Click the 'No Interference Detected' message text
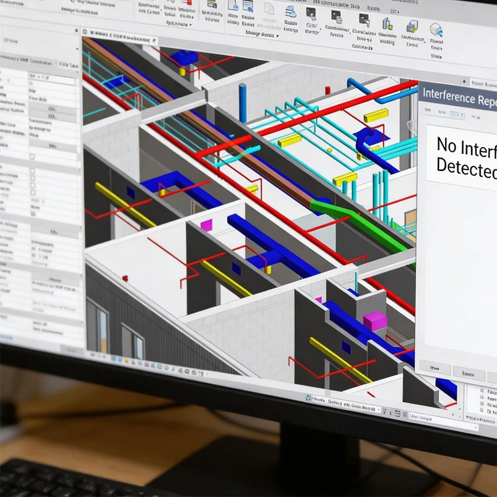Viewport: 497px width, 497px height. pyautogui.click(x=467, y=158)
